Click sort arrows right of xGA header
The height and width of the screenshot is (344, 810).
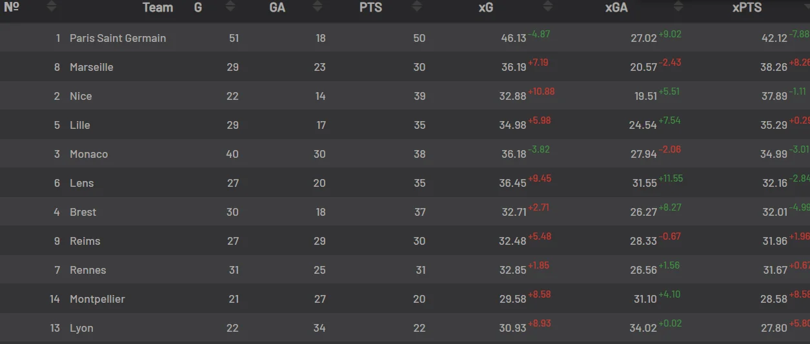[678, 7]
